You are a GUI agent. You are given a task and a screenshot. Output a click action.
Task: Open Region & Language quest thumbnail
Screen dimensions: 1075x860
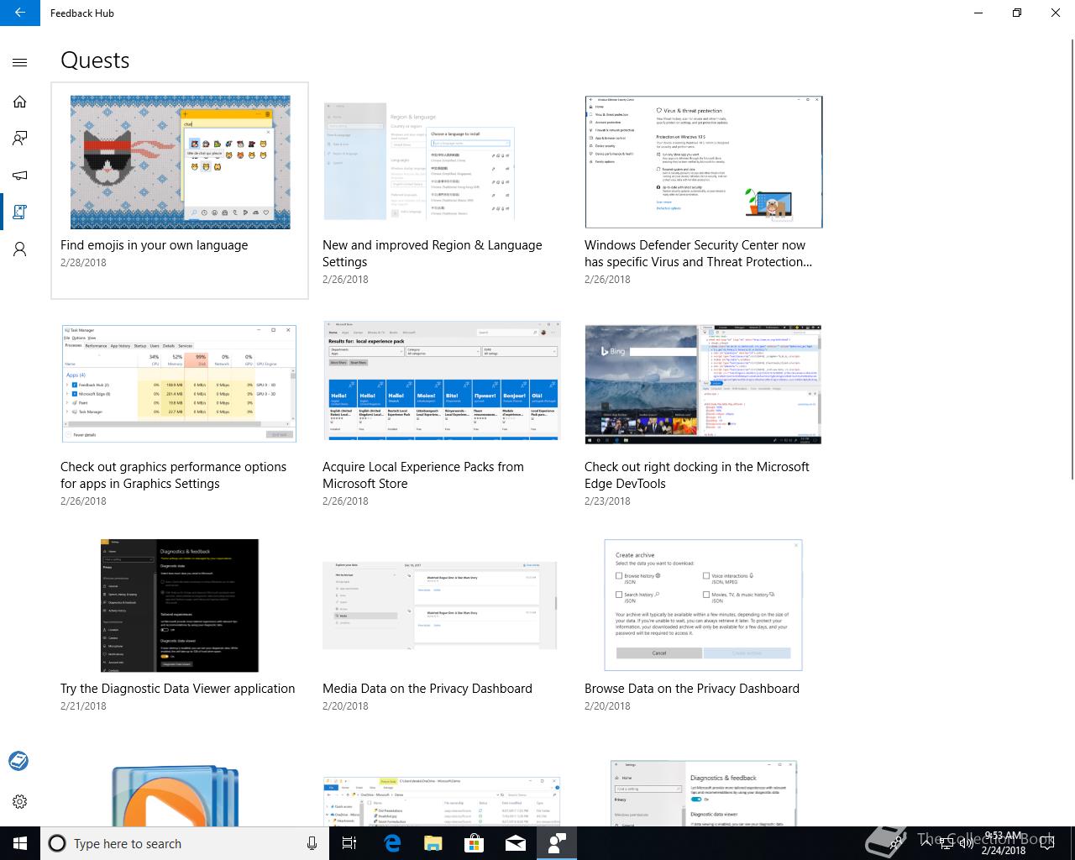(x=419, y=162)
